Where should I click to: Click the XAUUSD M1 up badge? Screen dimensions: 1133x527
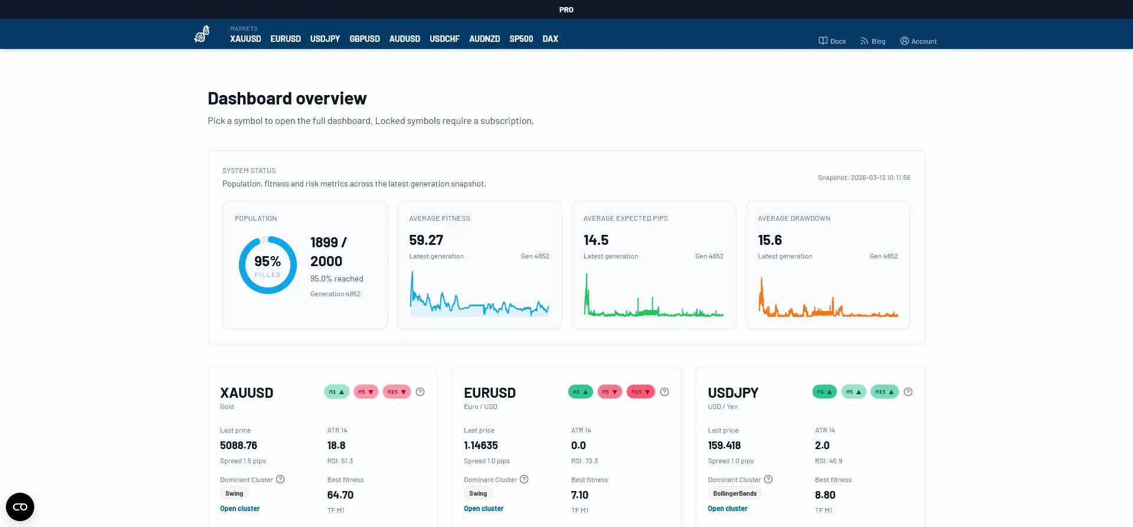(x=336, y=392)
